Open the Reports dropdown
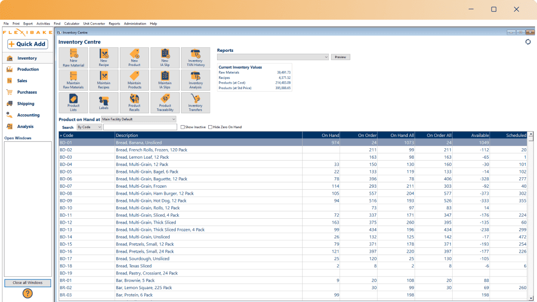This screenshot has width=537, height=302. click(326, 57)
